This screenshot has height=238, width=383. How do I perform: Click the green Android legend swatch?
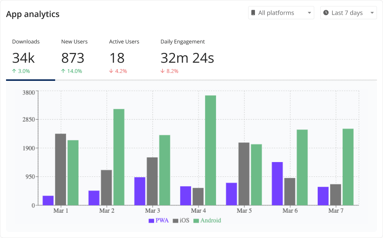click(x=196, y=221)
